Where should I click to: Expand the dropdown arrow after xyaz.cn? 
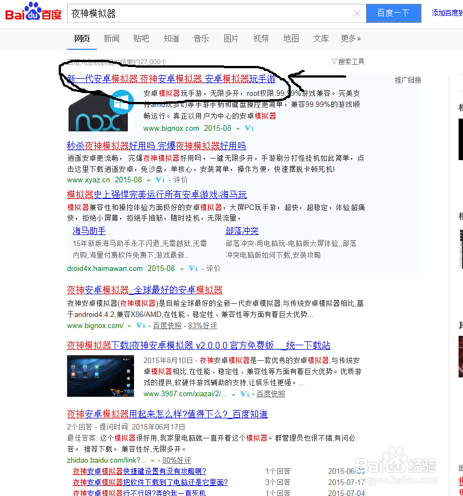point(148,180)
